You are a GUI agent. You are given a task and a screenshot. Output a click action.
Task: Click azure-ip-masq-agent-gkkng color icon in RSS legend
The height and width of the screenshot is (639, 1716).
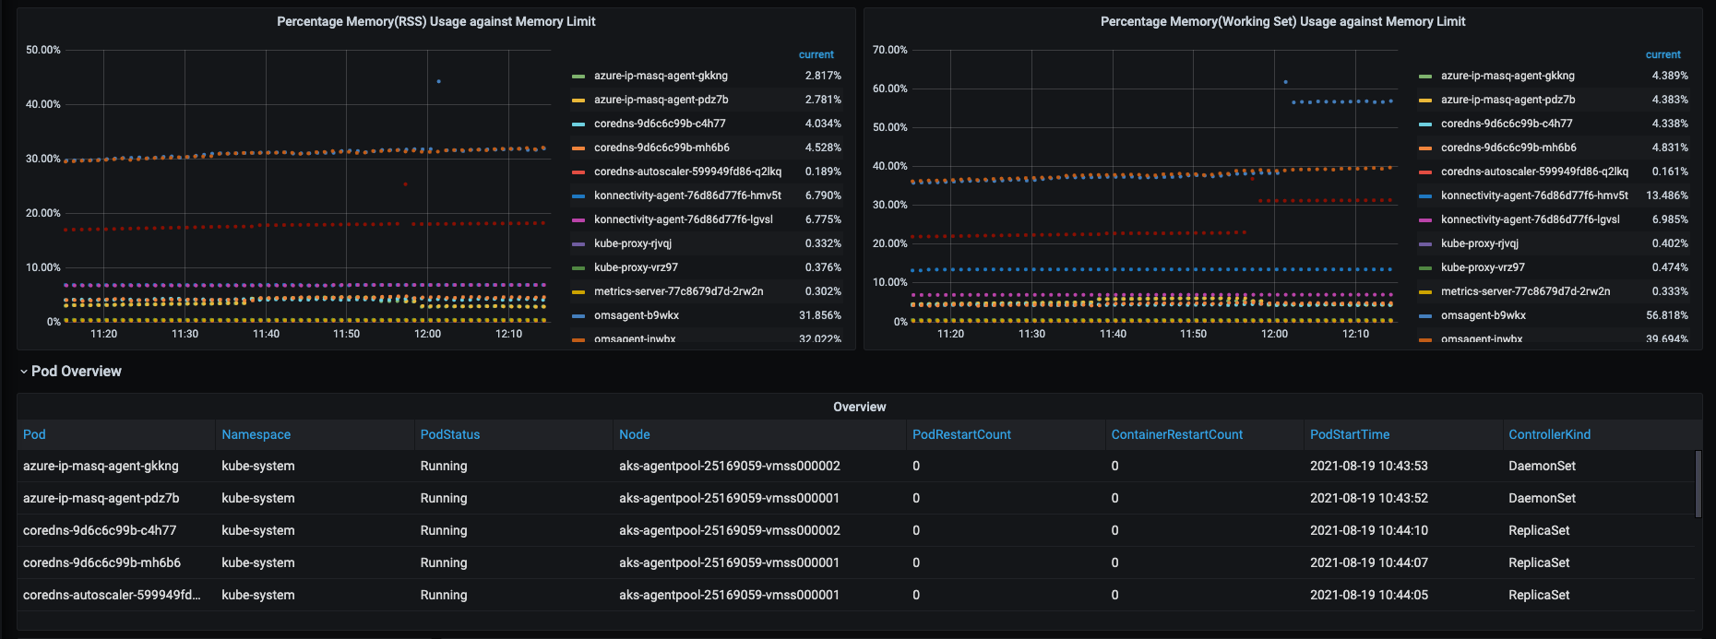pyautogui.click(x=578, y=77)
